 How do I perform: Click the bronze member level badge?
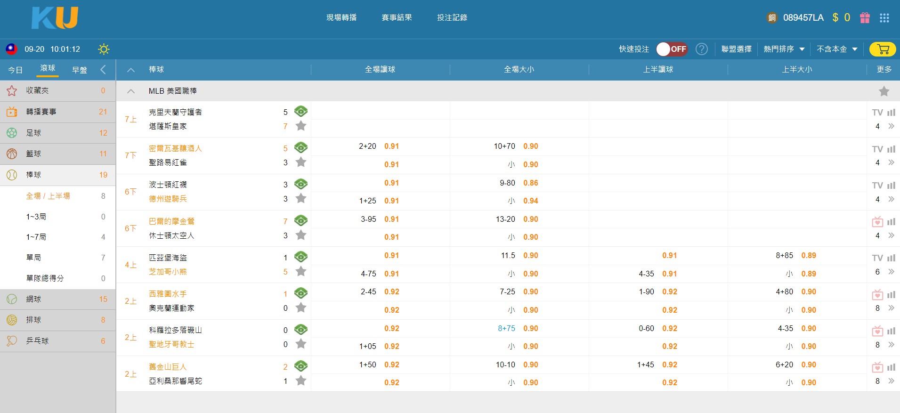coord(772,18)
